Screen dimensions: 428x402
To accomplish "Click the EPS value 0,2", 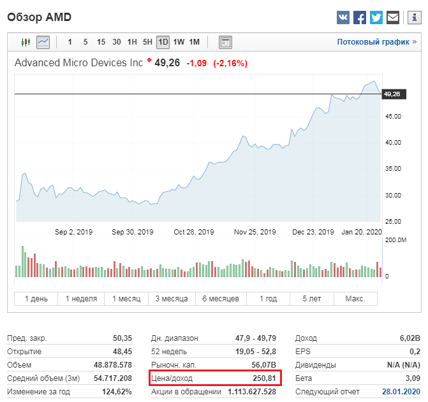I will (415, 352).
